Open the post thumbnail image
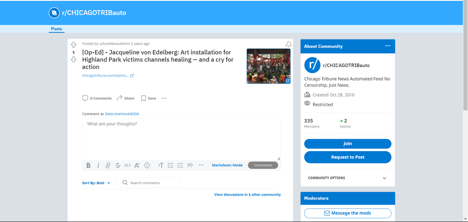 [269, 66]
